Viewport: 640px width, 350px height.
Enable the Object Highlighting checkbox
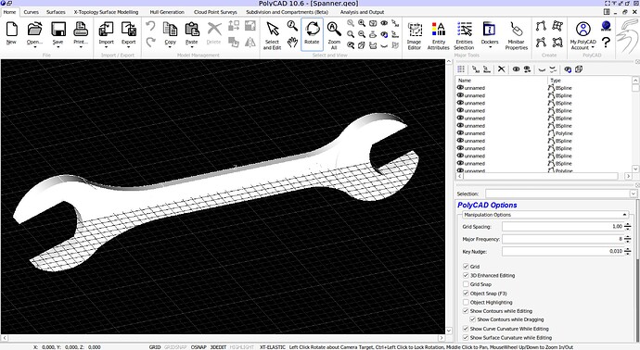pyautogui.click(x=466, y=302)
